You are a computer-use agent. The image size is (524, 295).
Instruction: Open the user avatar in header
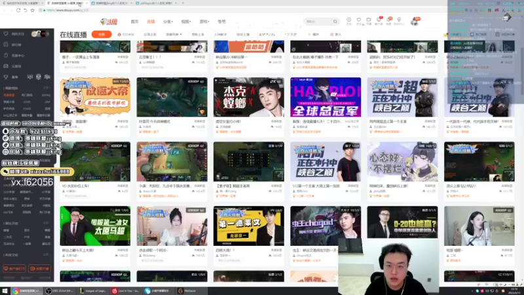click(x=415, y=22)
